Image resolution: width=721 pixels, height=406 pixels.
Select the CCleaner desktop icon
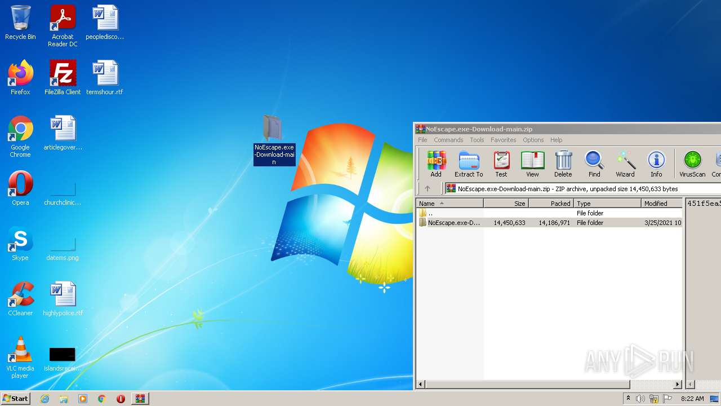pyautogui.click(x=20, y=299)
